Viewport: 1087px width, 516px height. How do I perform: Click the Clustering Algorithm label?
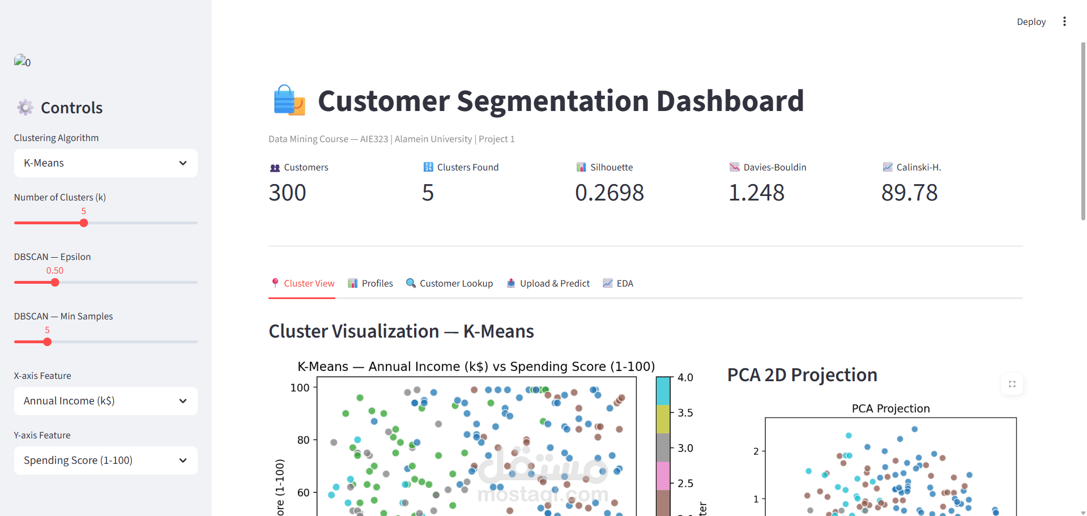coord(56,138)
